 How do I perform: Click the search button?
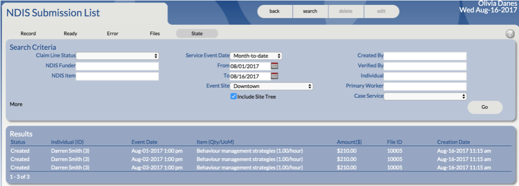coord(310,11)
